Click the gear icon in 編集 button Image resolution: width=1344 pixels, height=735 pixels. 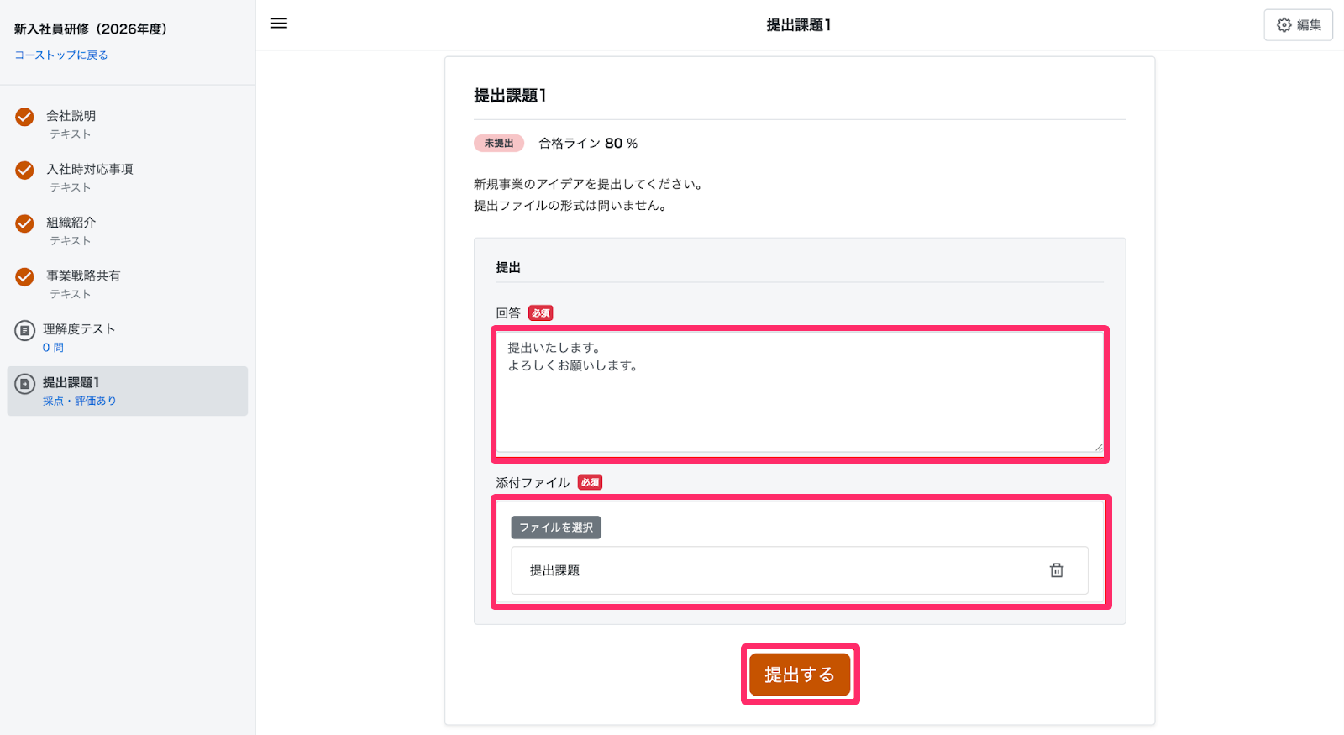point(1284,25)
